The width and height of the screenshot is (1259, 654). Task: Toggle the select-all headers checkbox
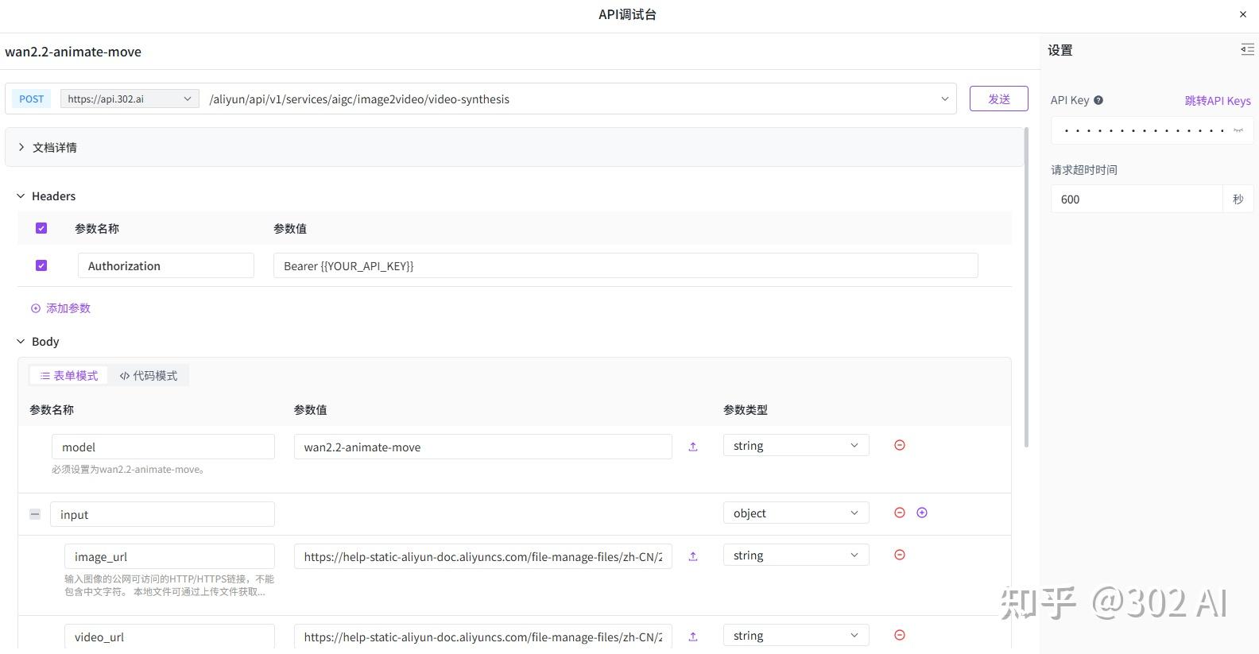click(41, 229)
